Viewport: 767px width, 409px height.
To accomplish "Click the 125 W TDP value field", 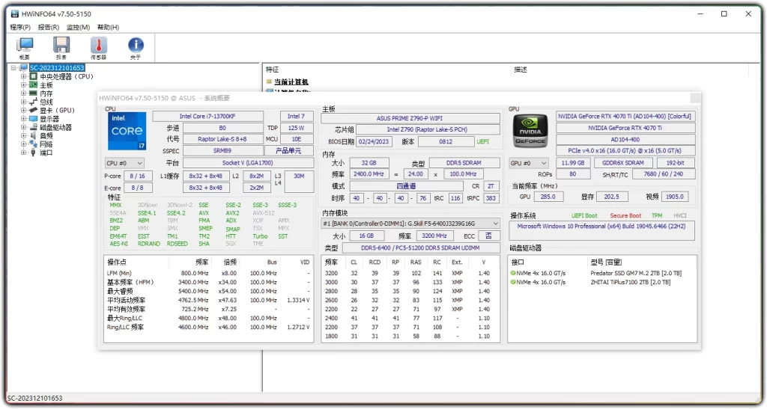I will pos(297,128).
